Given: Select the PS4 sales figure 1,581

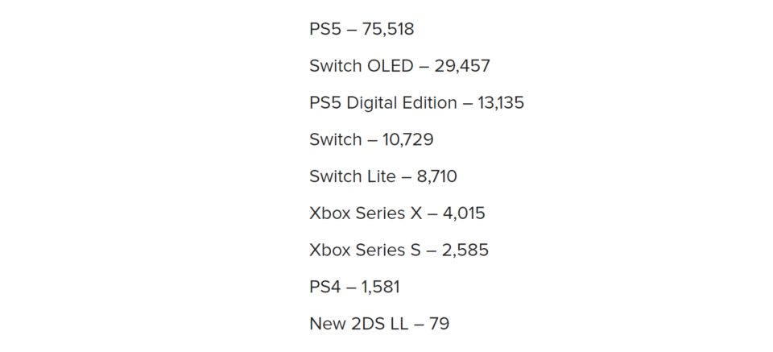Looking at the screenshot, I should tap(380, 287).
